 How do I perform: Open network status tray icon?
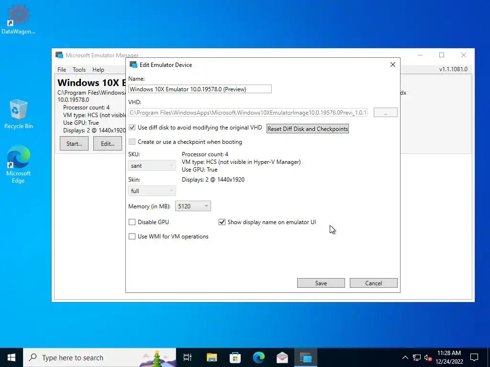pos(417,357)
